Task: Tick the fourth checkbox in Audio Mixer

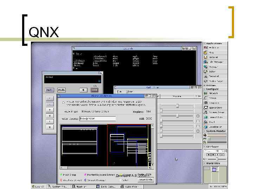Action: [198, 131]
